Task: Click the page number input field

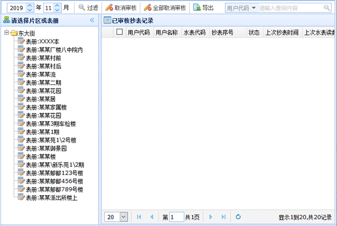Action: pos(177,217)
